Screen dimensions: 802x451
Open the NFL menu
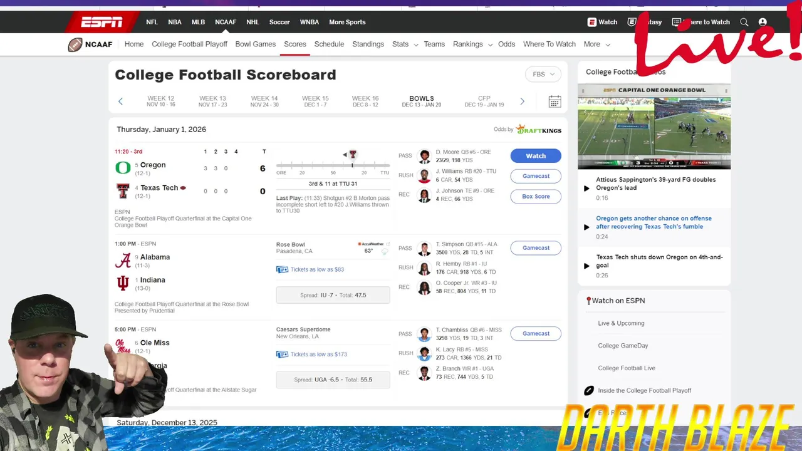[152, 22]
